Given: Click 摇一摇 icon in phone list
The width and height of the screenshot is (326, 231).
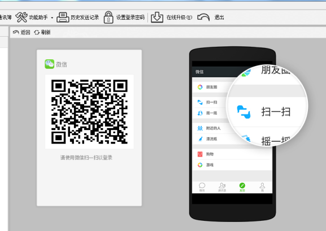Looking at the screenshot, I should pyautogui.click(x=200, y=113).
